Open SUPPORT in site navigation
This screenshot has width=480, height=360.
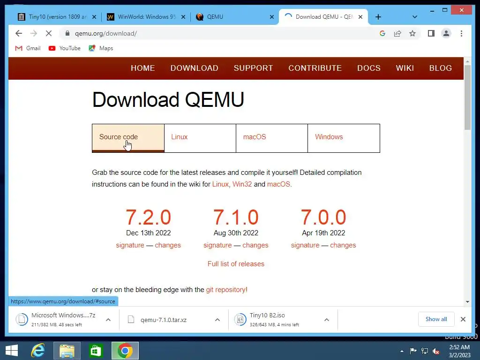(x=253, y=68)
